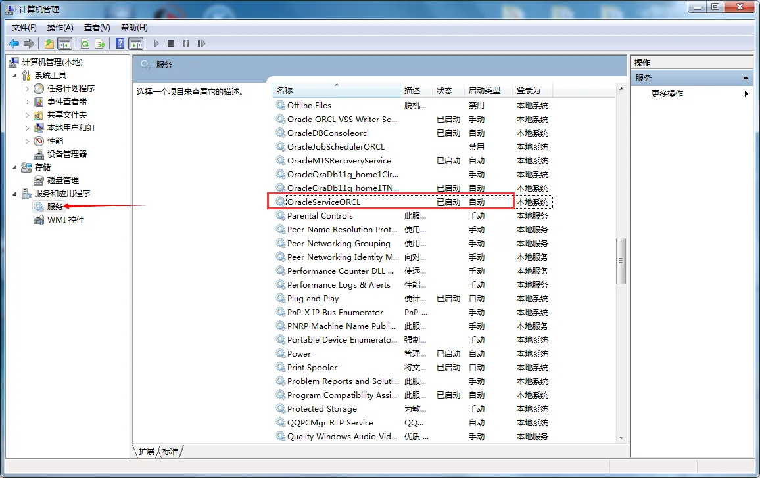
Task: Select the Peer Networking Grouping service
Action: (339, 243)
